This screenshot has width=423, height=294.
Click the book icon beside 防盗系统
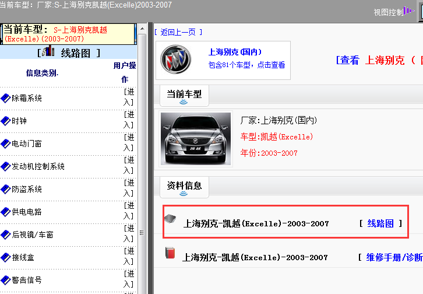tap(5, 189)
